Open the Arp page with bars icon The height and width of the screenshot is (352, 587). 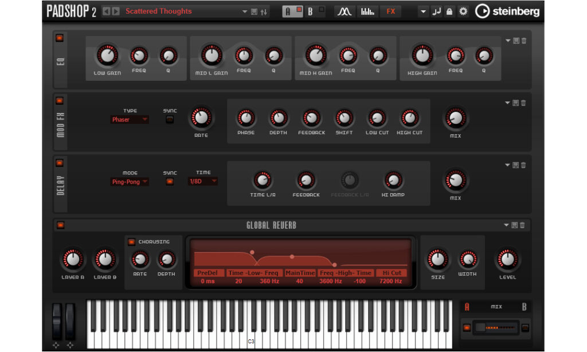(367, 11)
